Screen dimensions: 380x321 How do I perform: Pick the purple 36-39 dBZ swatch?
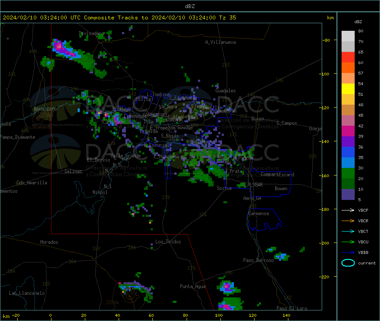[x=348, y=142]
